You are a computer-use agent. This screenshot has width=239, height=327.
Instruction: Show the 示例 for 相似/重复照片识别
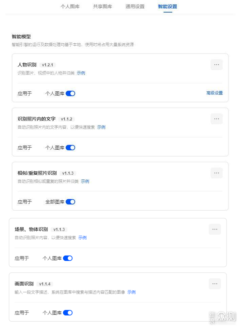click(x=85, y=181)
